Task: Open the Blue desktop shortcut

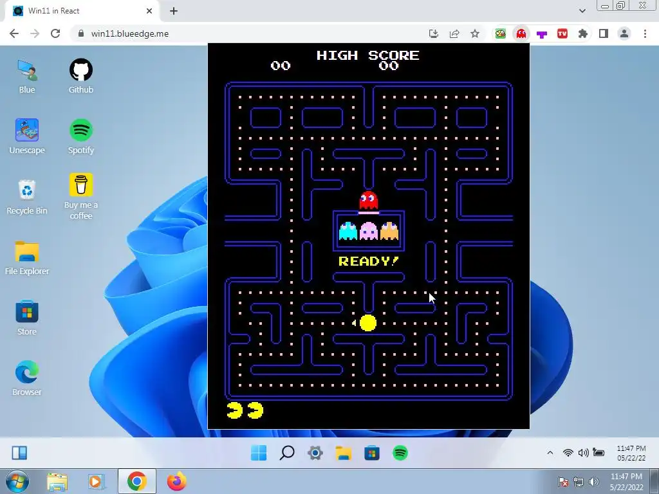Action: coord(27,77)
